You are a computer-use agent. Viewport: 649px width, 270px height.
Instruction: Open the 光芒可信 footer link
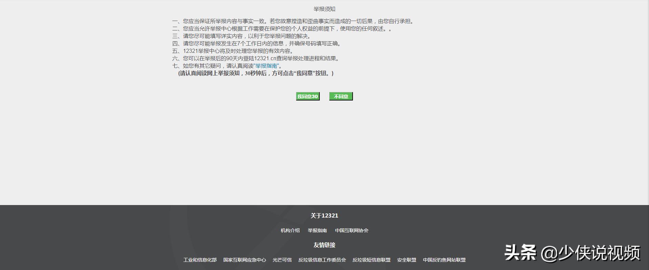282,260
